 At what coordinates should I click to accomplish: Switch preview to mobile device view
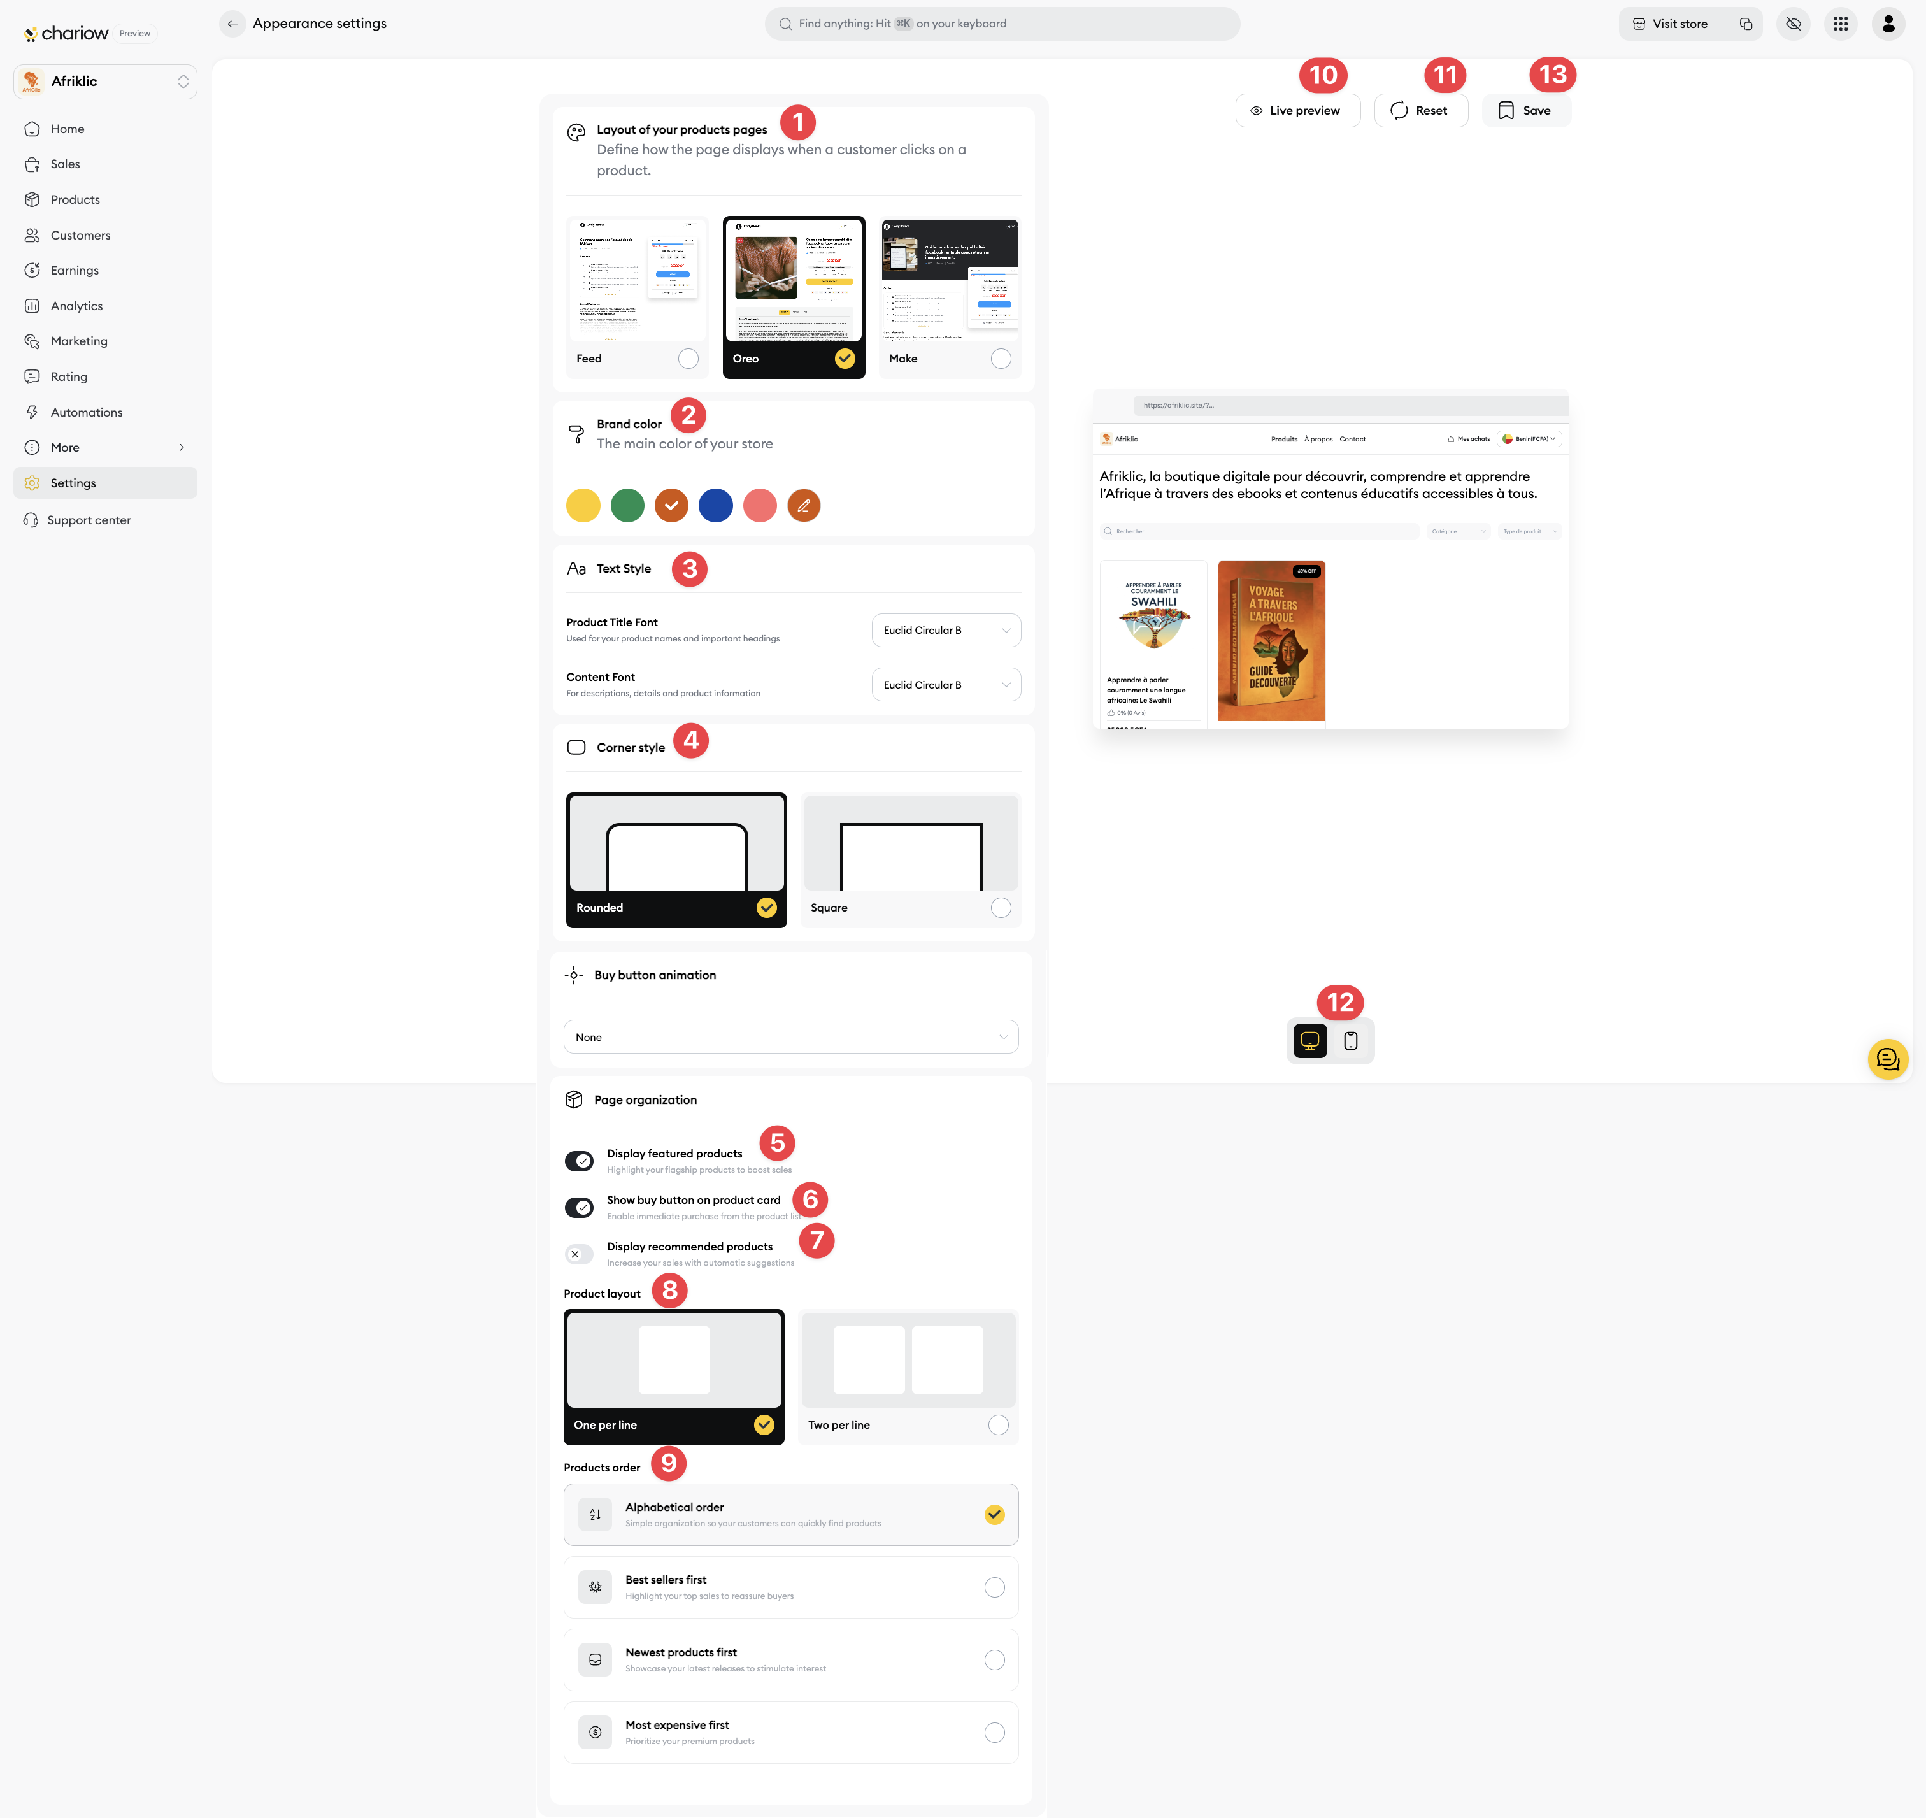[x=1350, y=1041]
